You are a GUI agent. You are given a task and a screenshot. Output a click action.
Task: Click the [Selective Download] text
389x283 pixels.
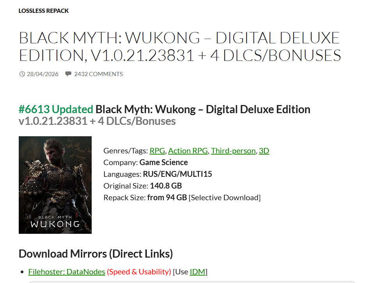click(224, 198)
